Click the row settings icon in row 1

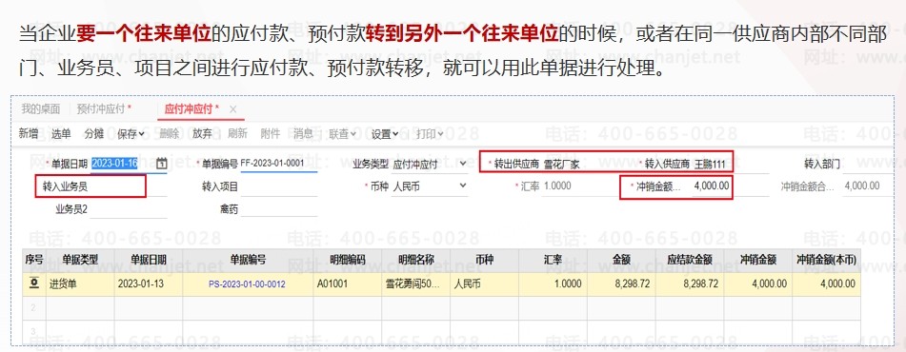[x=34, y=284]
